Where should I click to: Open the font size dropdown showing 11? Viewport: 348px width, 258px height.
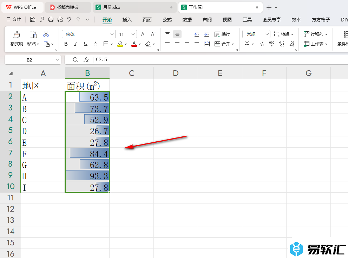[x=133, y=34]
